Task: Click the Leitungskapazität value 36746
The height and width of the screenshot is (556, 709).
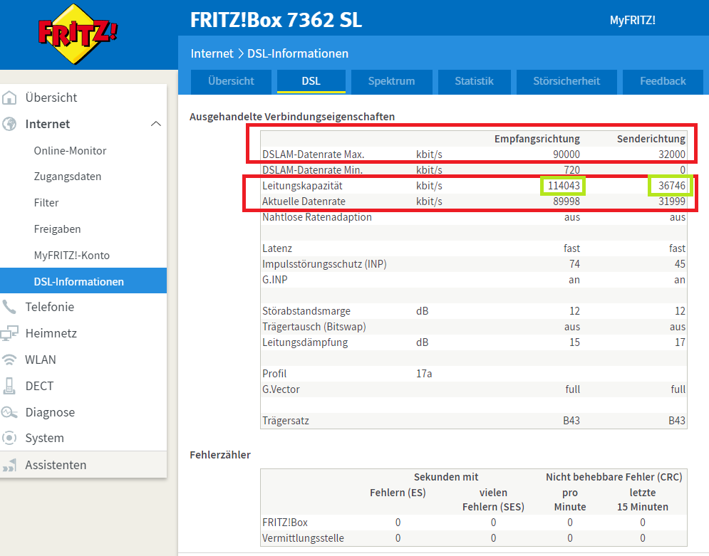Action: 672,186
